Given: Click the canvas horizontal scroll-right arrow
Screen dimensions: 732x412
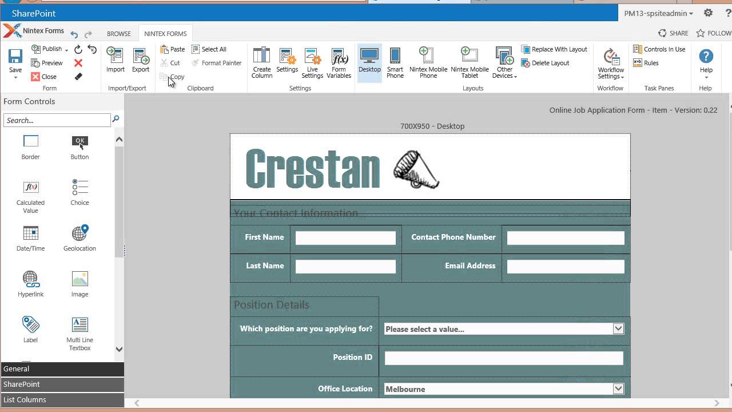Looking at the screenshot, I should 717,403.
